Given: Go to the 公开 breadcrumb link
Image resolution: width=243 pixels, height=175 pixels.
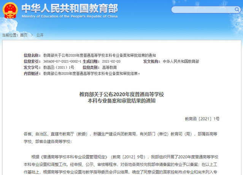Looking at the screenshot, I should 40,35.
